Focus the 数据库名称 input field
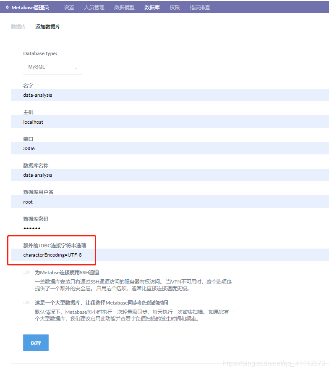 (x=170, y=175)
